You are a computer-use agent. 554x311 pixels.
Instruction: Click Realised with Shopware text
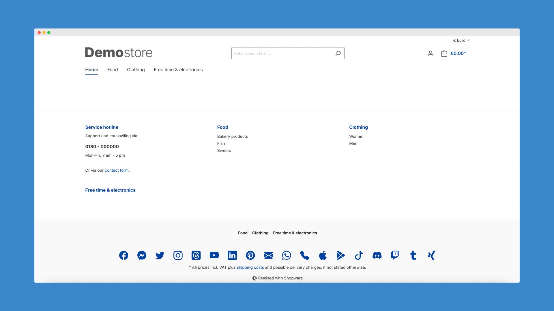click(280, 278)
